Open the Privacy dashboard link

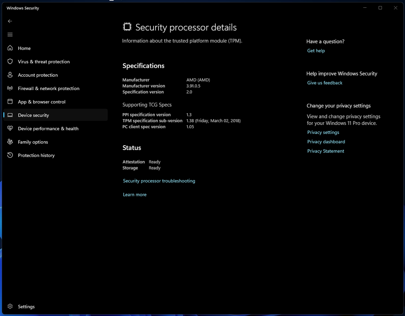[326, 142]
